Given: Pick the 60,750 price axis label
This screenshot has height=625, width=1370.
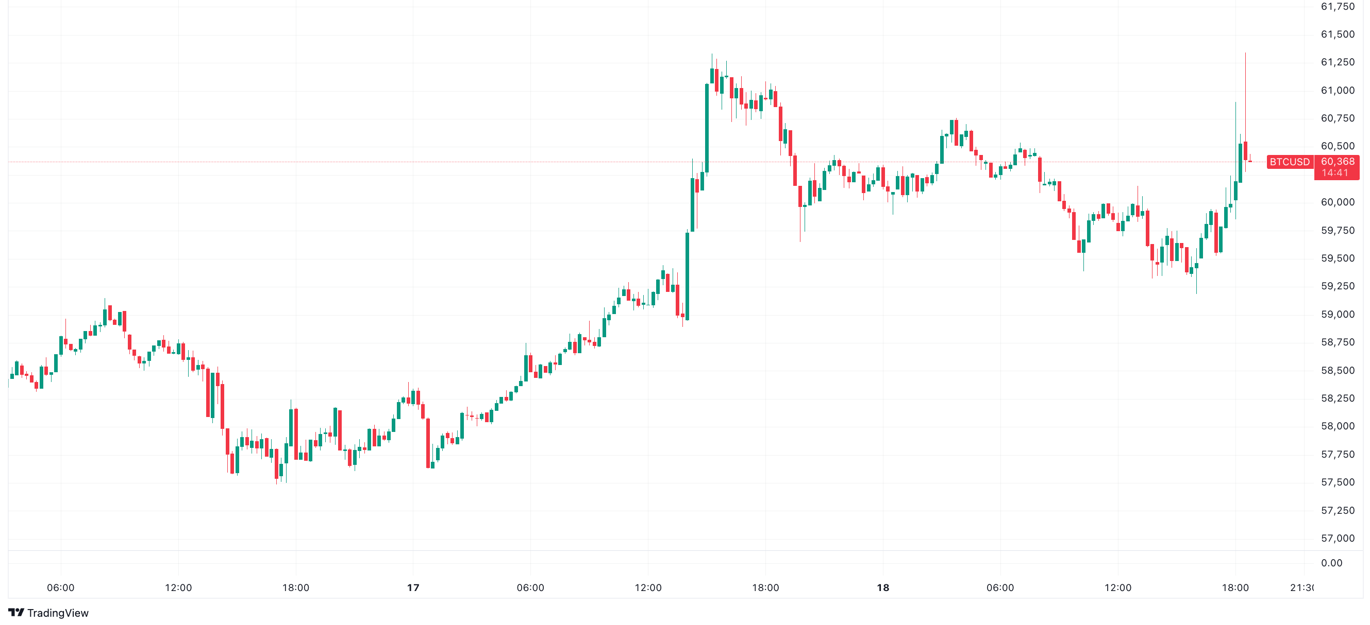Looking at the screenshot, I should point(1337,118).
